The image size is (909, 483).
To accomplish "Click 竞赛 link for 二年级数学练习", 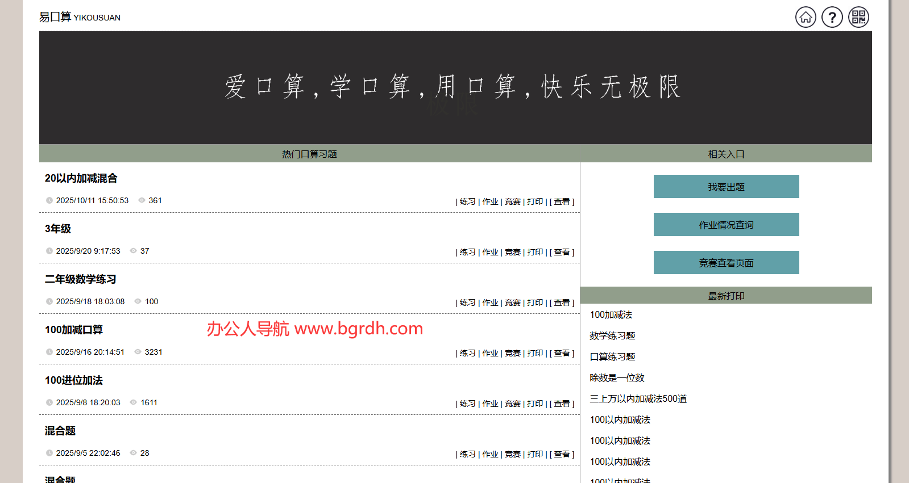I will pyautogui.click(x=512, y=303).
